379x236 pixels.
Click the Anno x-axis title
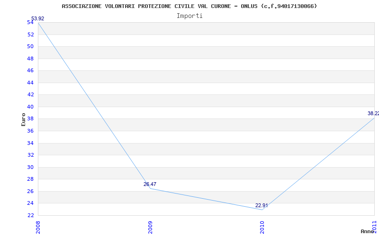tap(367, 231)
